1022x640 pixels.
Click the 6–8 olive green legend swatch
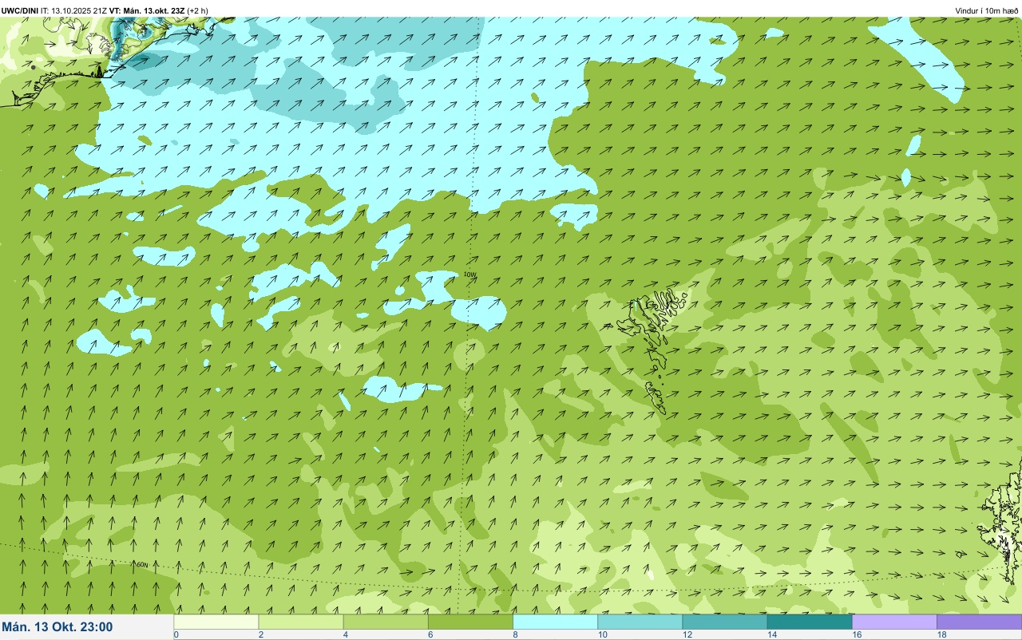470,622
